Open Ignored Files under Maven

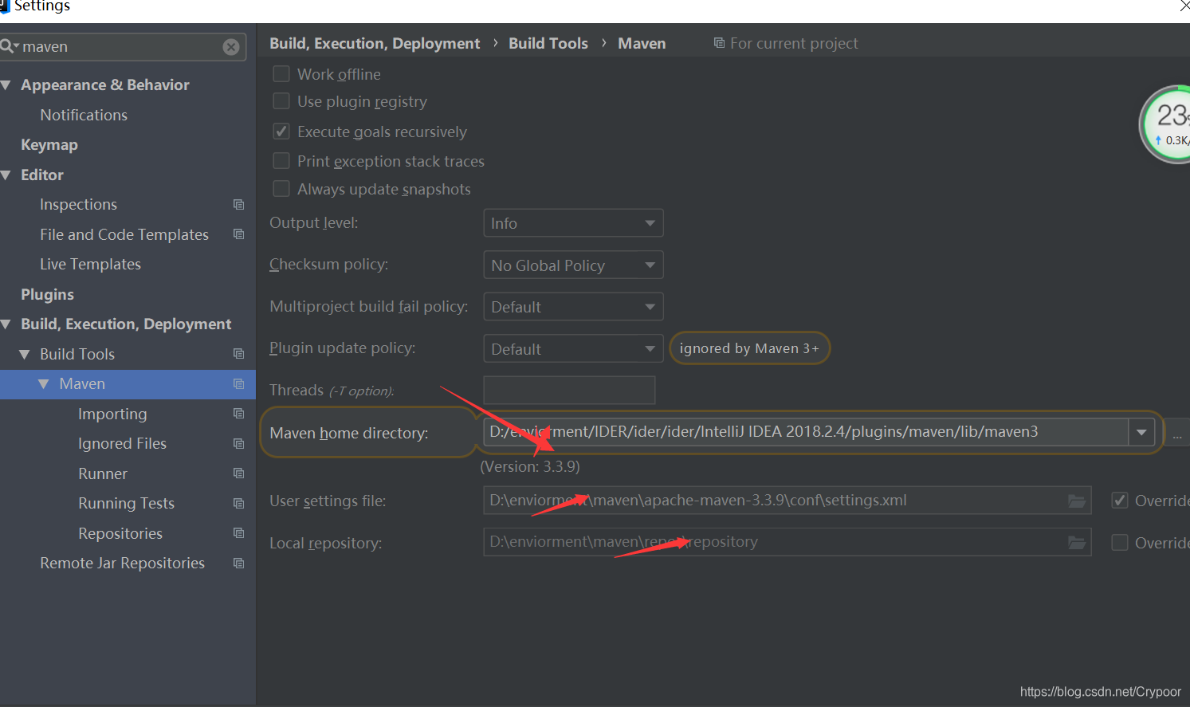point(122,443)
